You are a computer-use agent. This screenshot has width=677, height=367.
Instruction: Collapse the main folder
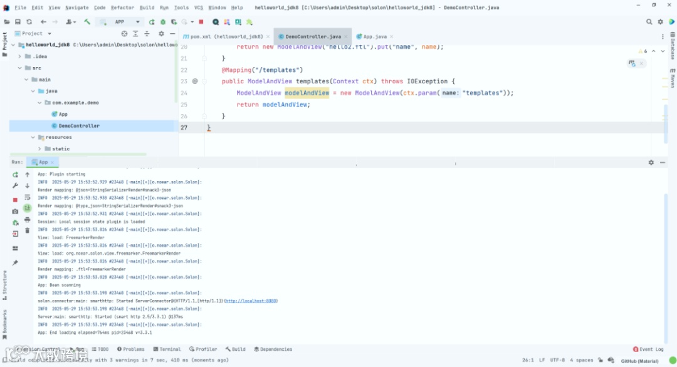point(26,80)
